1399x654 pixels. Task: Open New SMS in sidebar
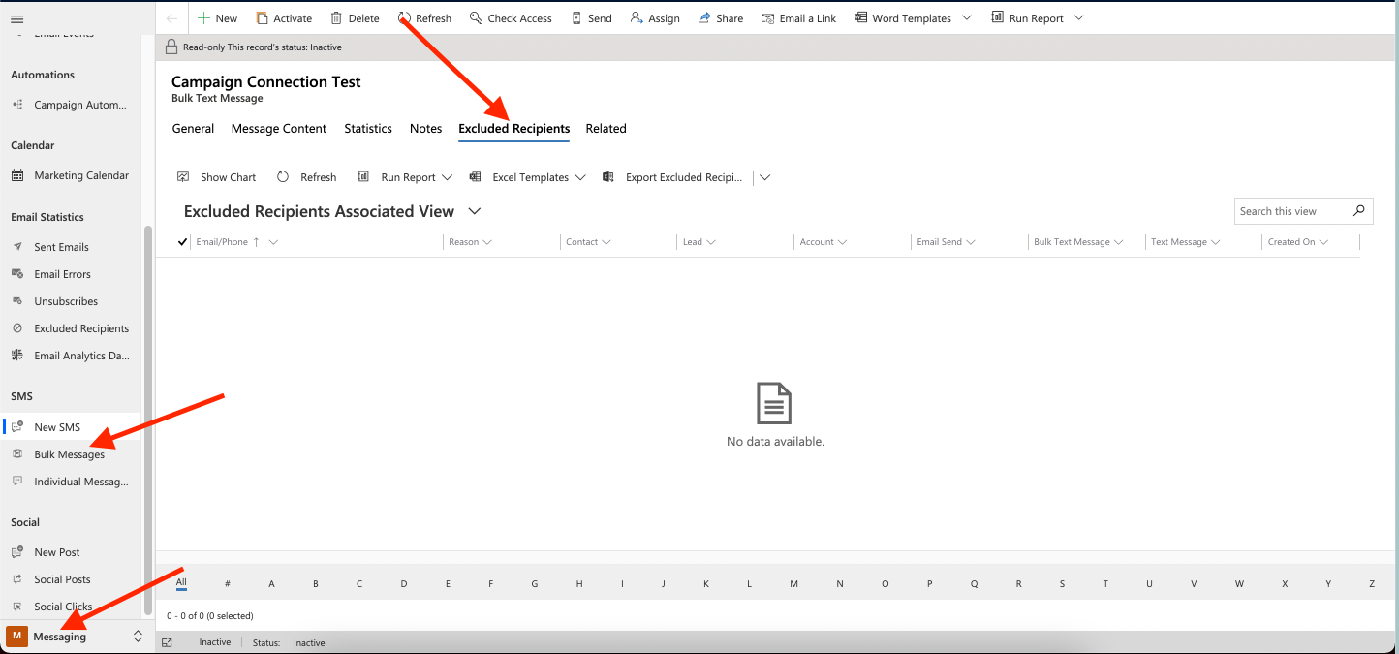click(71, 427)
